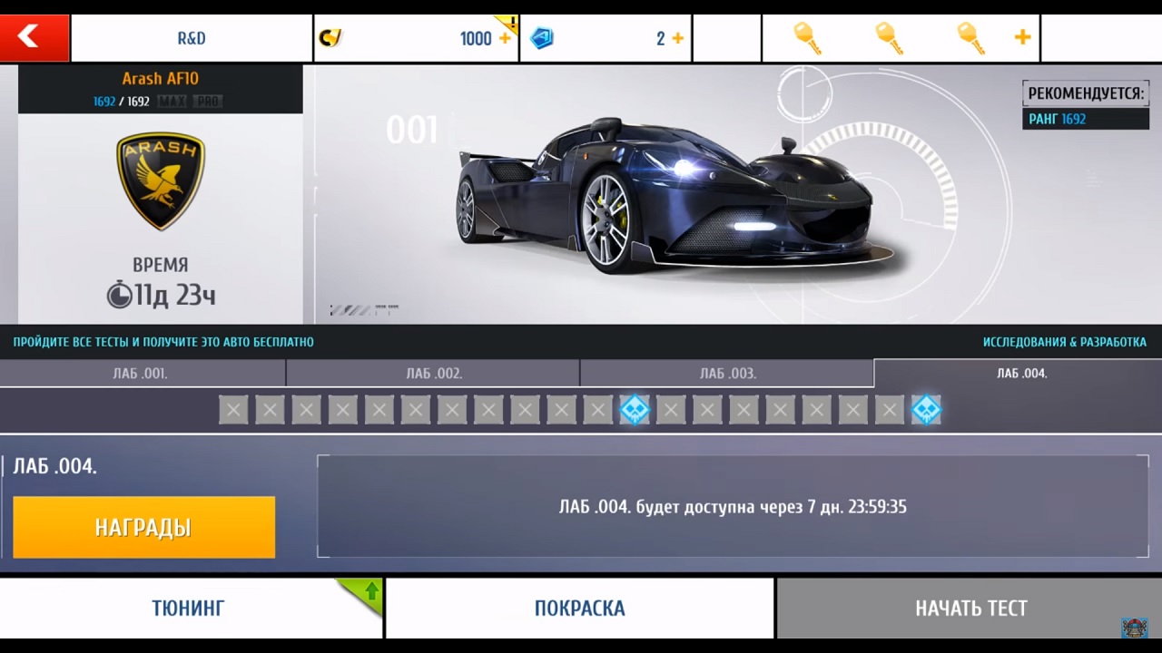This screenshot has height=653, width=1162.
Task: Click the first crossed-out test box
Action: tap(233, 410)
